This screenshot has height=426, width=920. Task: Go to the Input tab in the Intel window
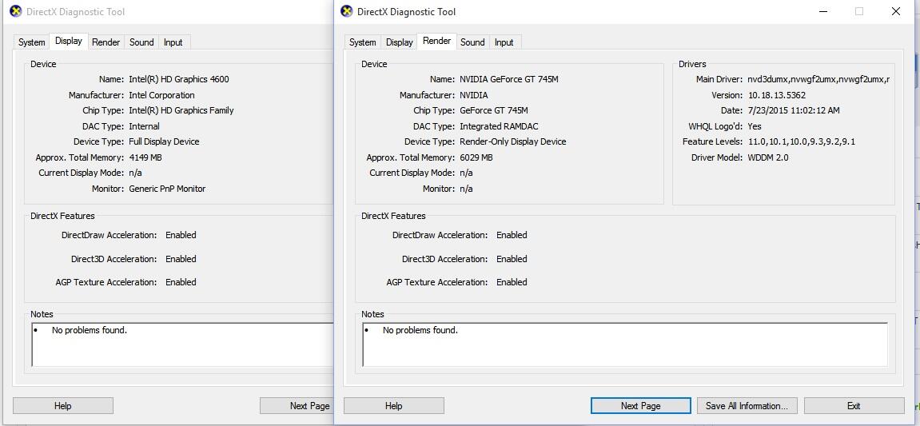coord(173,42)
